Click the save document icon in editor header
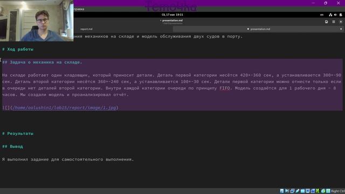This screenshot has height=194, width=345. [x=326, y=22]
